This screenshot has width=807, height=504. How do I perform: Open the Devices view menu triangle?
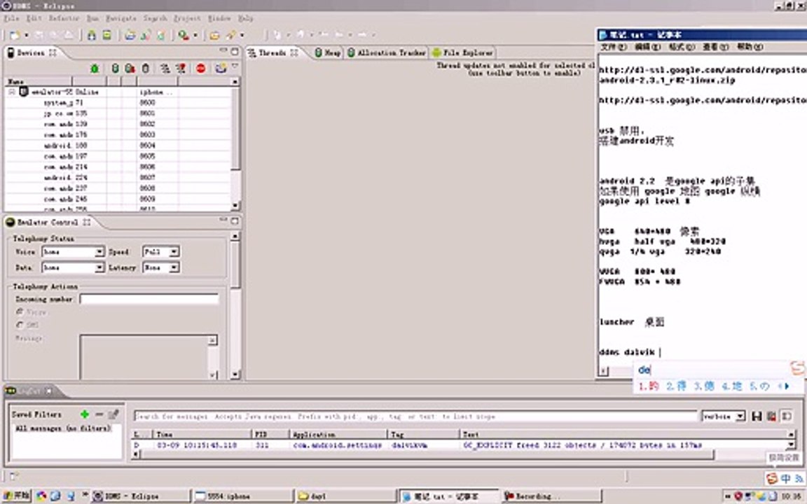[235, 67]
